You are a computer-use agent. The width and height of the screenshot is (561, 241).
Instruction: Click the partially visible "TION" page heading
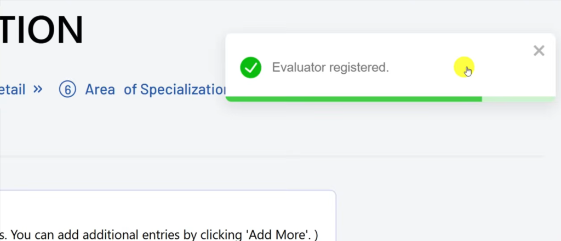[x=42, y=30]
